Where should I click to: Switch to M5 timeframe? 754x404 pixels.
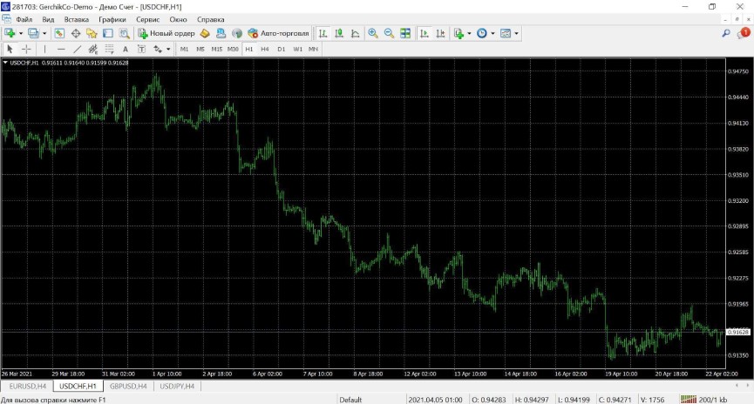(200, 49)
